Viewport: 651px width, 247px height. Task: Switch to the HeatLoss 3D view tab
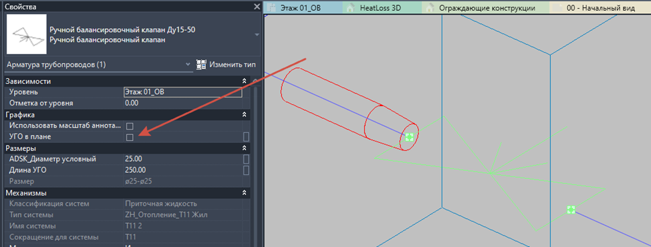coord(382,7)
